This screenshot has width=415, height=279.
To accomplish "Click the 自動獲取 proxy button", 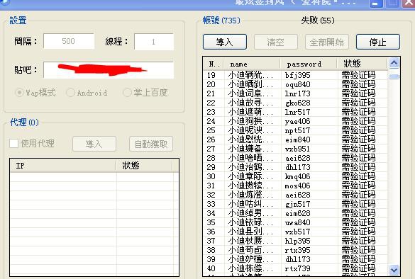I will [151, 144].
